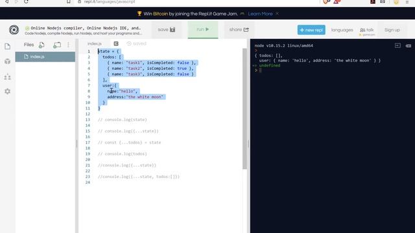Open the Files three-dot menu
Image resolution: width=415 pixels, height=233 pixels.
click(x=68, y=45)
